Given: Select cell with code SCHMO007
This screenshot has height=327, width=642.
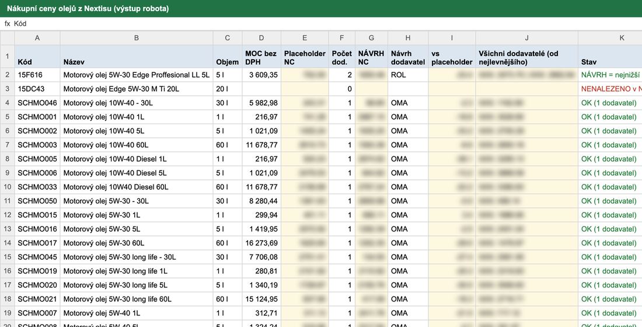Looking at the screenshot, I should pyautogui.click(x=37, y=313).
